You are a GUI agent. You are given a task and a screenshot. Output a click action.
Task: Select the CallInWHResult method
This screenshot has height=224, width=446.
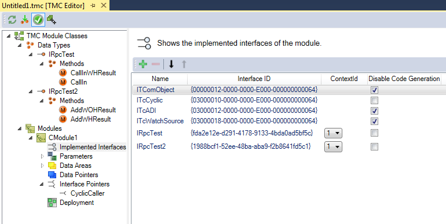(x=93, y=73)
